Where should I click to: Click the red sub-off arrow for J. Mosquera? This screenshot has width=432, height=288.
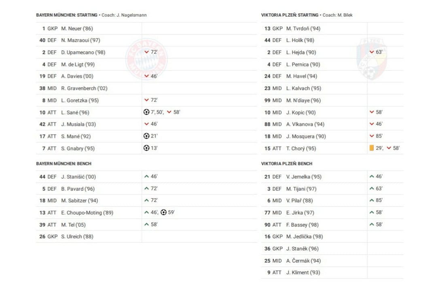371,136
